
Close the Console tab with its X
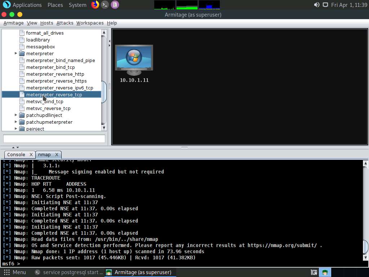tap(31, 154)
